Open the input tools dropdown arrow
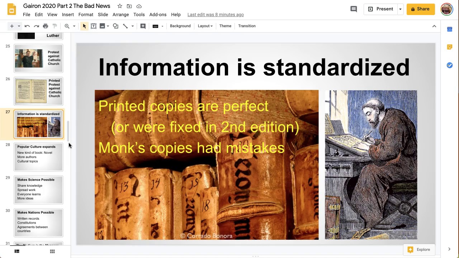This screenshot has height=258, width=459. tap(162, 26)
